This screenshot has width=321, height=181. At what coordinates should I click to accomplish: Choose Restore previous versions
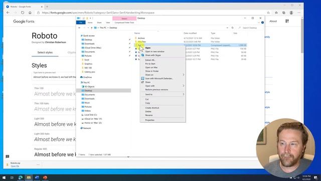pyautogui.click(x=156, y=89)
